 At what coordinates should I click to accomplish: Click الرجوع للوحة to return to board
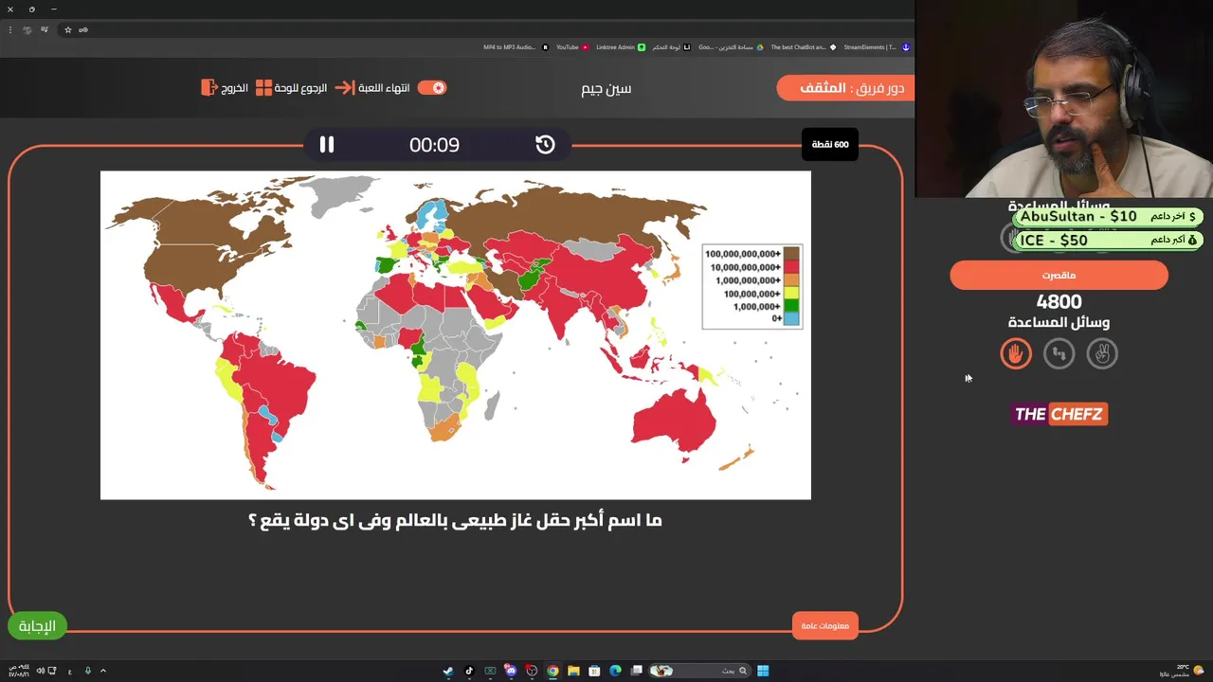291,87
